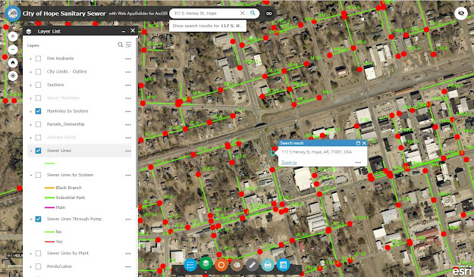Collapse Sewer Lines Through Pump legend
The width and height of the screenshot is (474, 277).
pyautogui.click(x=31, y=219)
